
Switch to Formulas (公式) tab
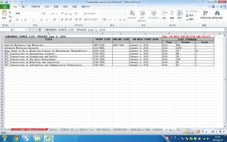tap(47, 7)
